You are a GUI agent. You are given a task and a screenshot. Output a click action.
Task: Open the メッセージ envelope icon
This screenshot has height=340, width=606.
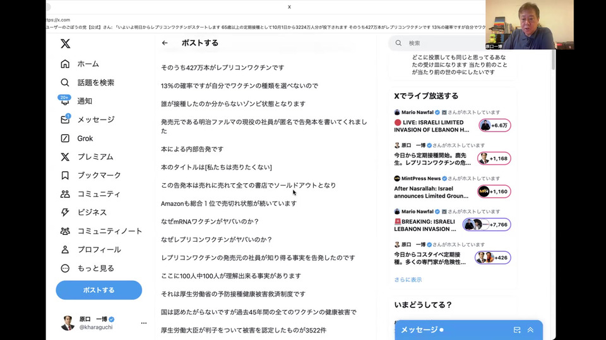pyautogui.click(x=65, y=120)
